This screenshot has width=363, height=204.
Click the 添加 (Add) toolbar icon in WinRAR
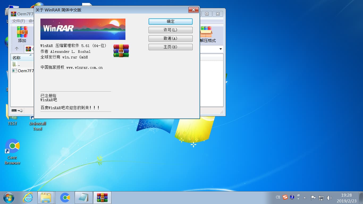(x=22, y=35)
